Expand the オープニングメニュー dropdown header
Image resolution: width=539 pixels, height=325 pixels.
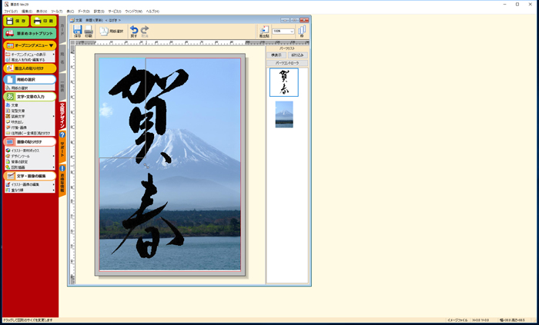coord(29,46)
